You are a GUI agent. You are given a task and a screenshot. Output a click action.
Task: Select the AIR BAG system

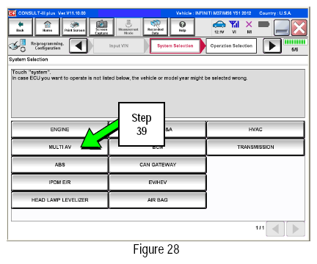point(158,199)
